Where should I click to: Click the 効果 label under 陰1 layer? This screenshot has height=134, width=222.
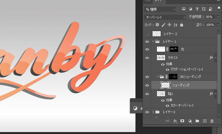tap(169, 100)
